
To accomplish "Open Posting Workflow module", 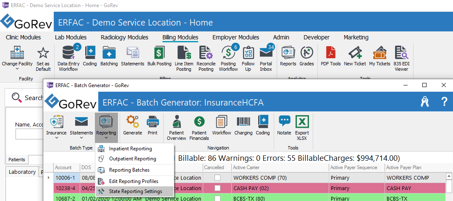I will tap(228, 59).
